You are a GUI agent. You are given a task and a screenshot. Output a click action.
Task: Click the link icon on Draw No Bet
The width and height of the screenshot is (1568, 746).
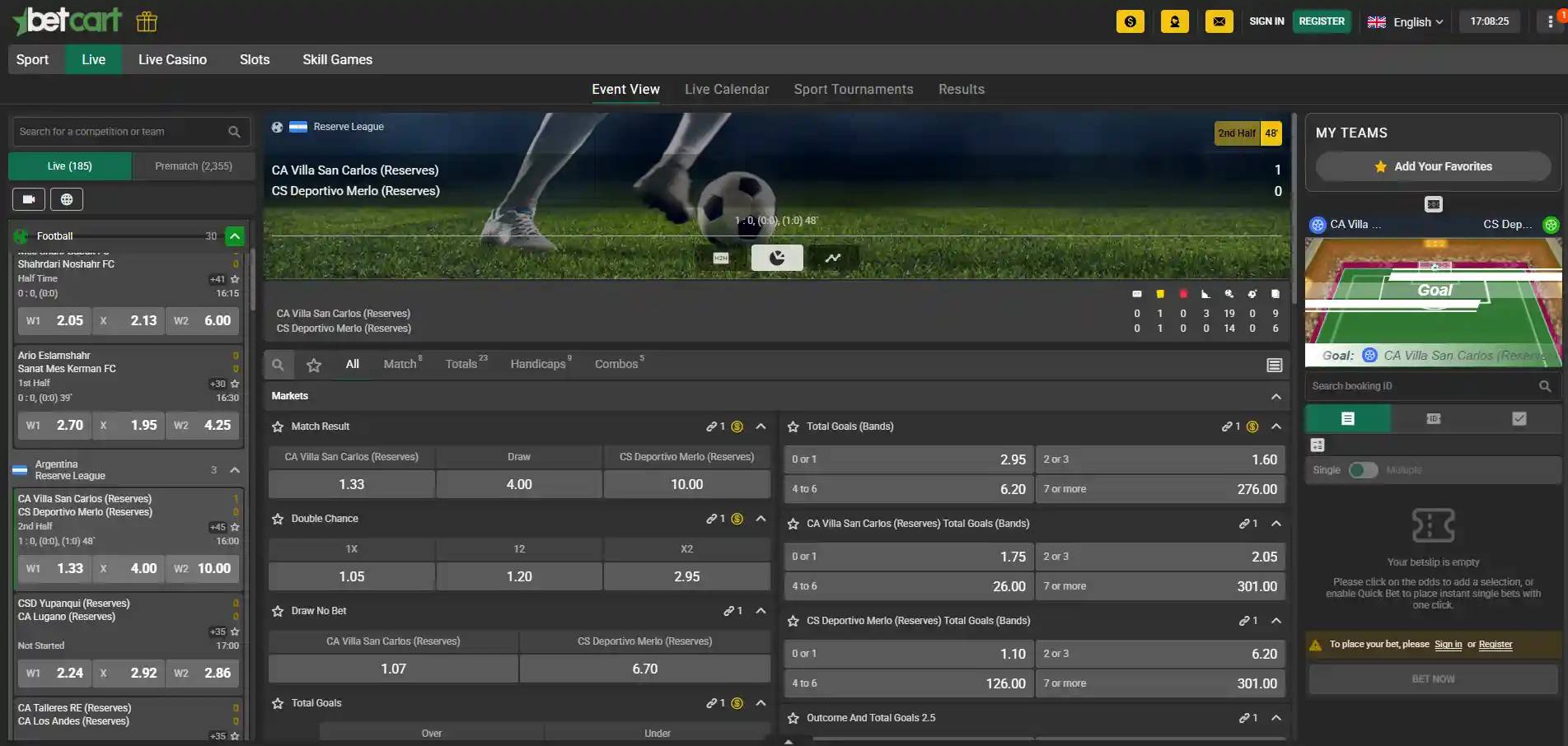[729, 611]
